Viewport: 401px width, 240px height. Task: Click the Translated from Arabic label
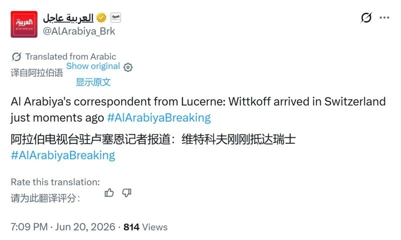click(71, 57)
